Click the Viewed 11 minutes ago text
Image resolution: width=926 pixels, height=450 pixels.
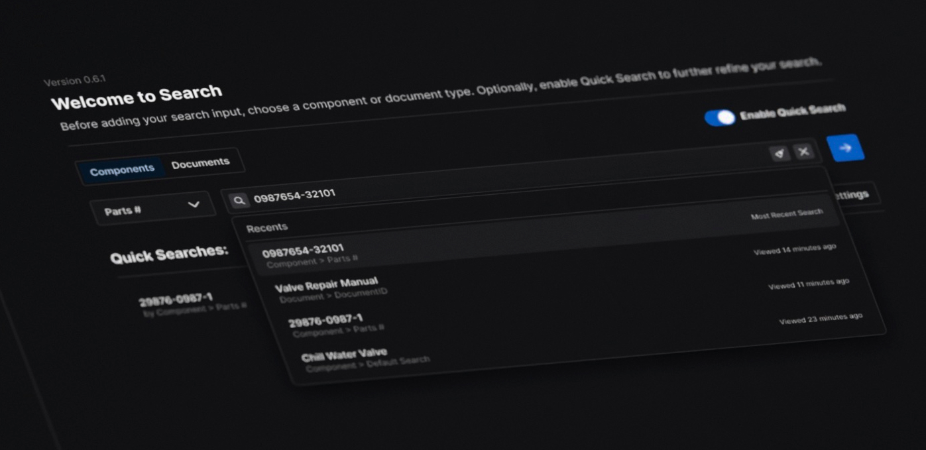coord(809,284)
